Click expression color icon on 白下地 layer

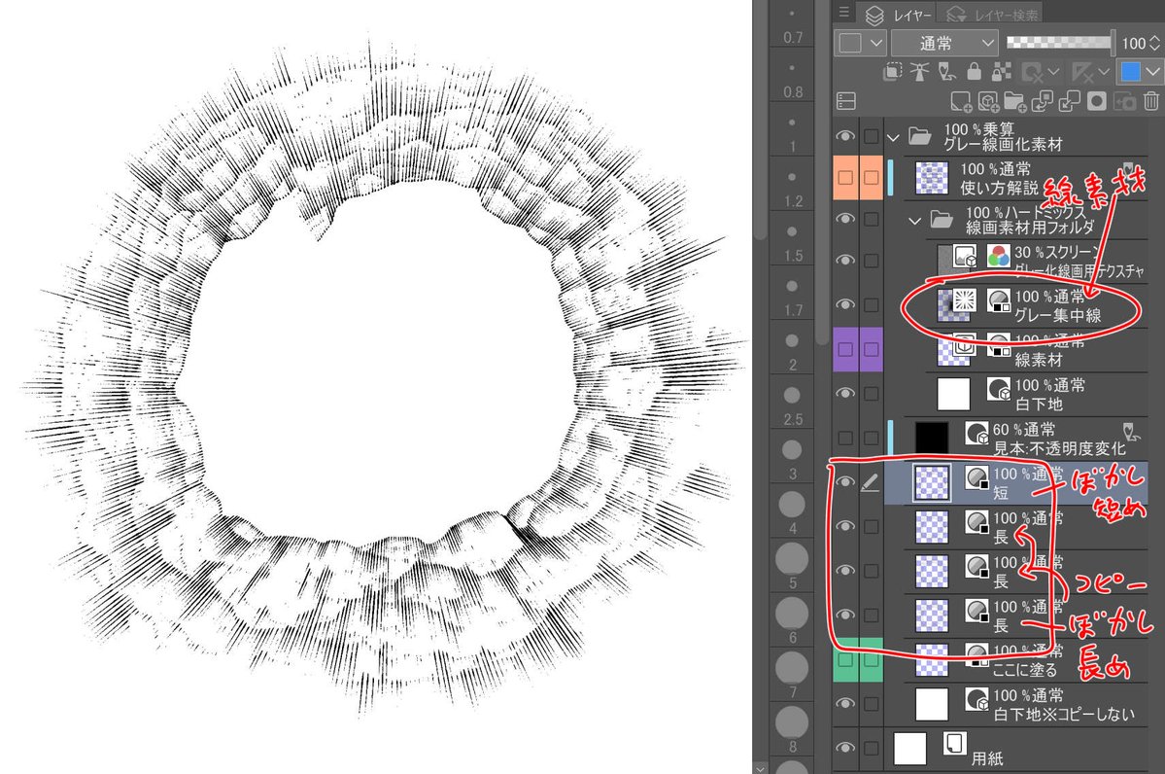999,389
